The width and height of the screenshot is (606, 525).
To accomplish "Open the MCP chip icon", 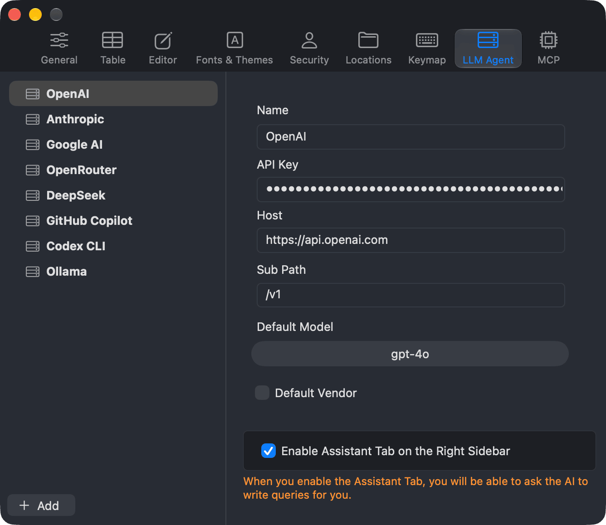I will click(548, 40).
